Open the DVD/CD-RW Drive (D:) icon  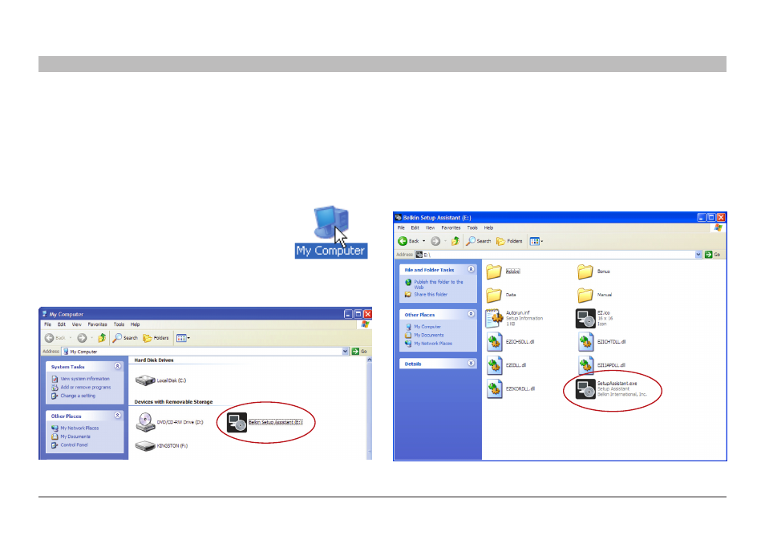click(169, 422)
